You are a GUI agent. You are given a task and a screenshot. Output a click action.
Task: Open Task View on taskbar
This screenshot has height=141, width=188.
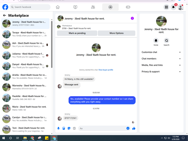[18, 138]
